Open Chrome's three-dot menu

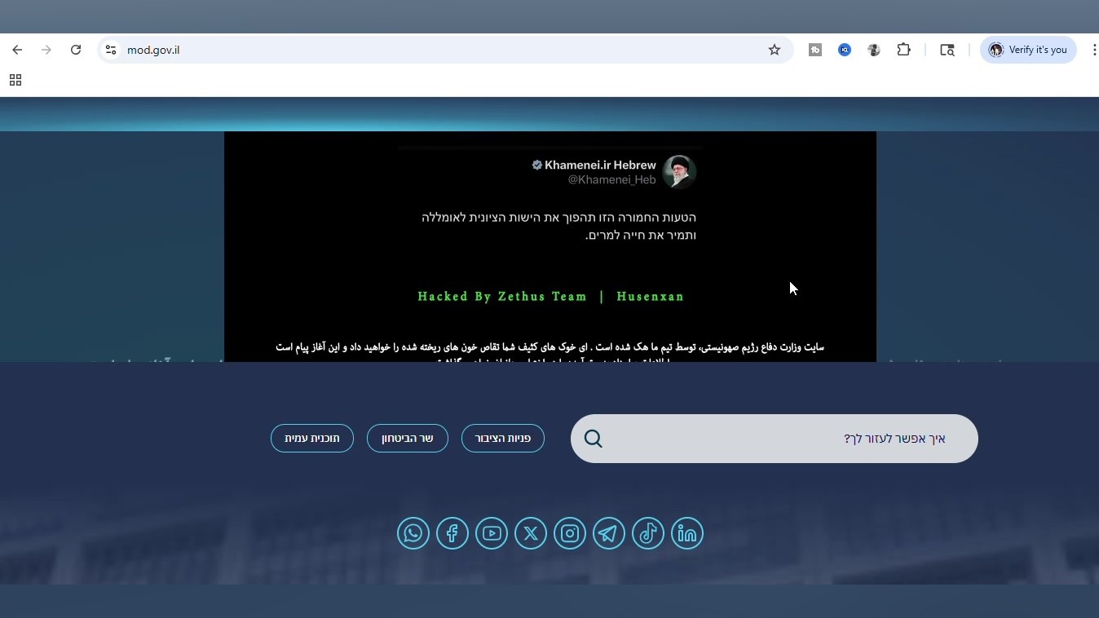click(1093, 50)
